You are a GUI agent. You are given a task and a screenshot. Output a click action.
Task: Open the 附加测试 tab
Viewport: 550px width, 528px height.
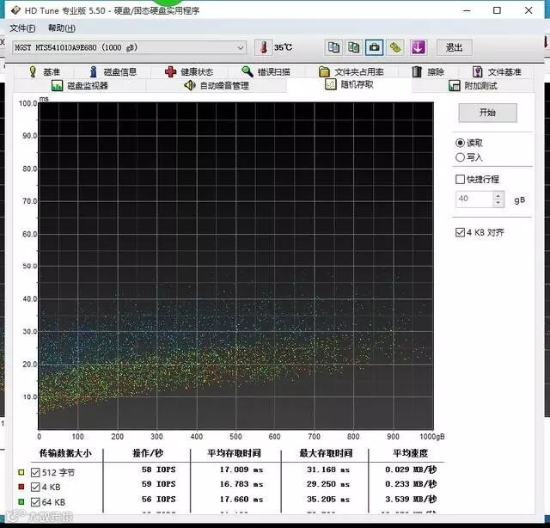click(473, 85)
